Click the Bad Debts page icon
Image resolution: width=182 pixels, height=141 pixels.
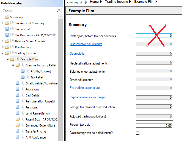pyautogui.click(x=18, y=95)
